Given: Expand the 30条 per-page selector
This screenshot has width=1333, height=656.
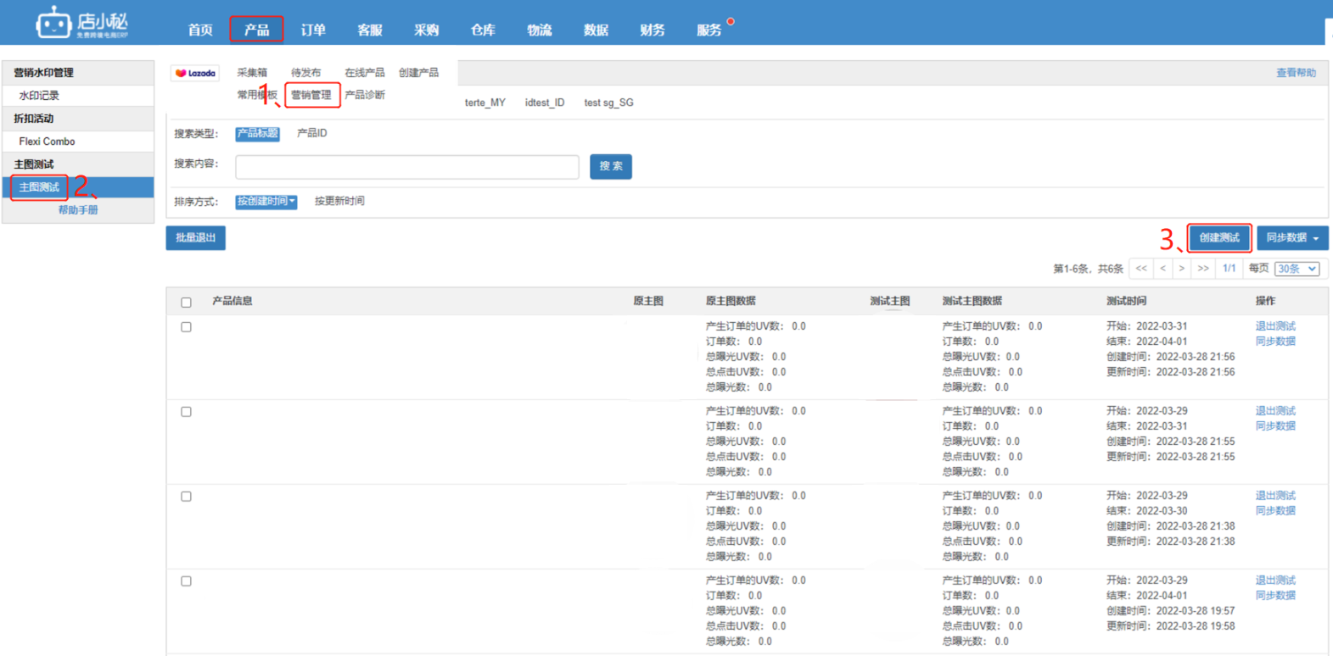Looking at the screenshot, I should click(x=1297, y=269).
